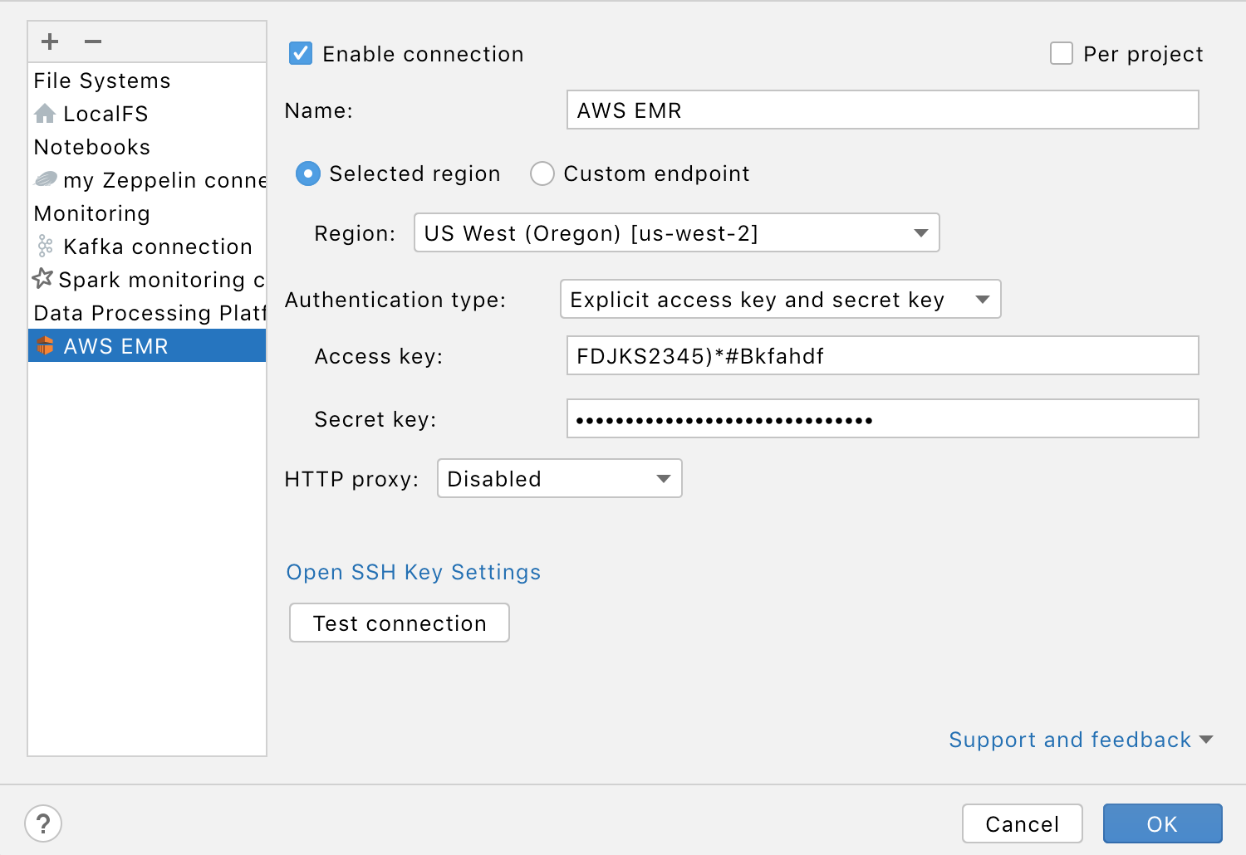Click Test connection button

[x=400, y=623]
